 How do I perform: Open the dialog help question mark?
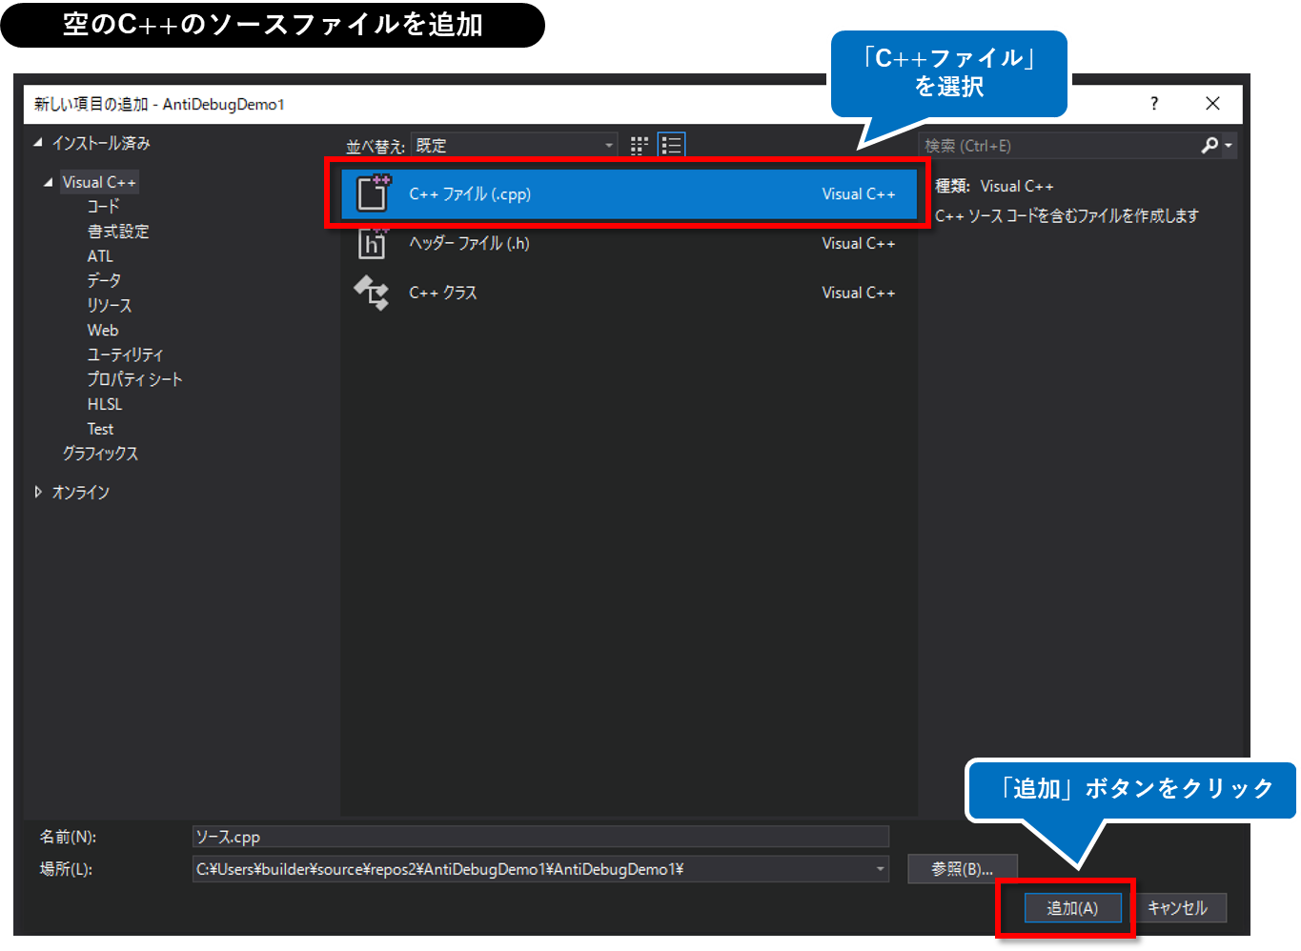pyautogui.click(x=1154, y=104)
